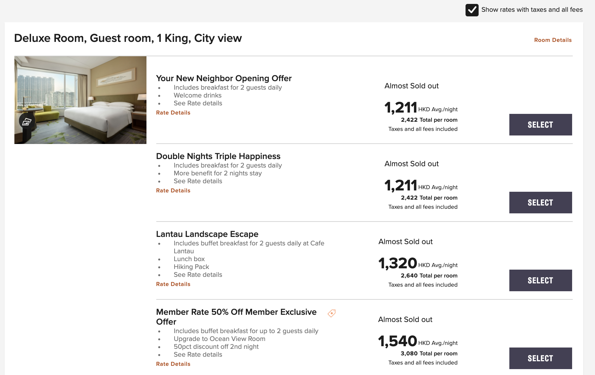Click the 1,540 HKD average nightly price

coord(418,341)
